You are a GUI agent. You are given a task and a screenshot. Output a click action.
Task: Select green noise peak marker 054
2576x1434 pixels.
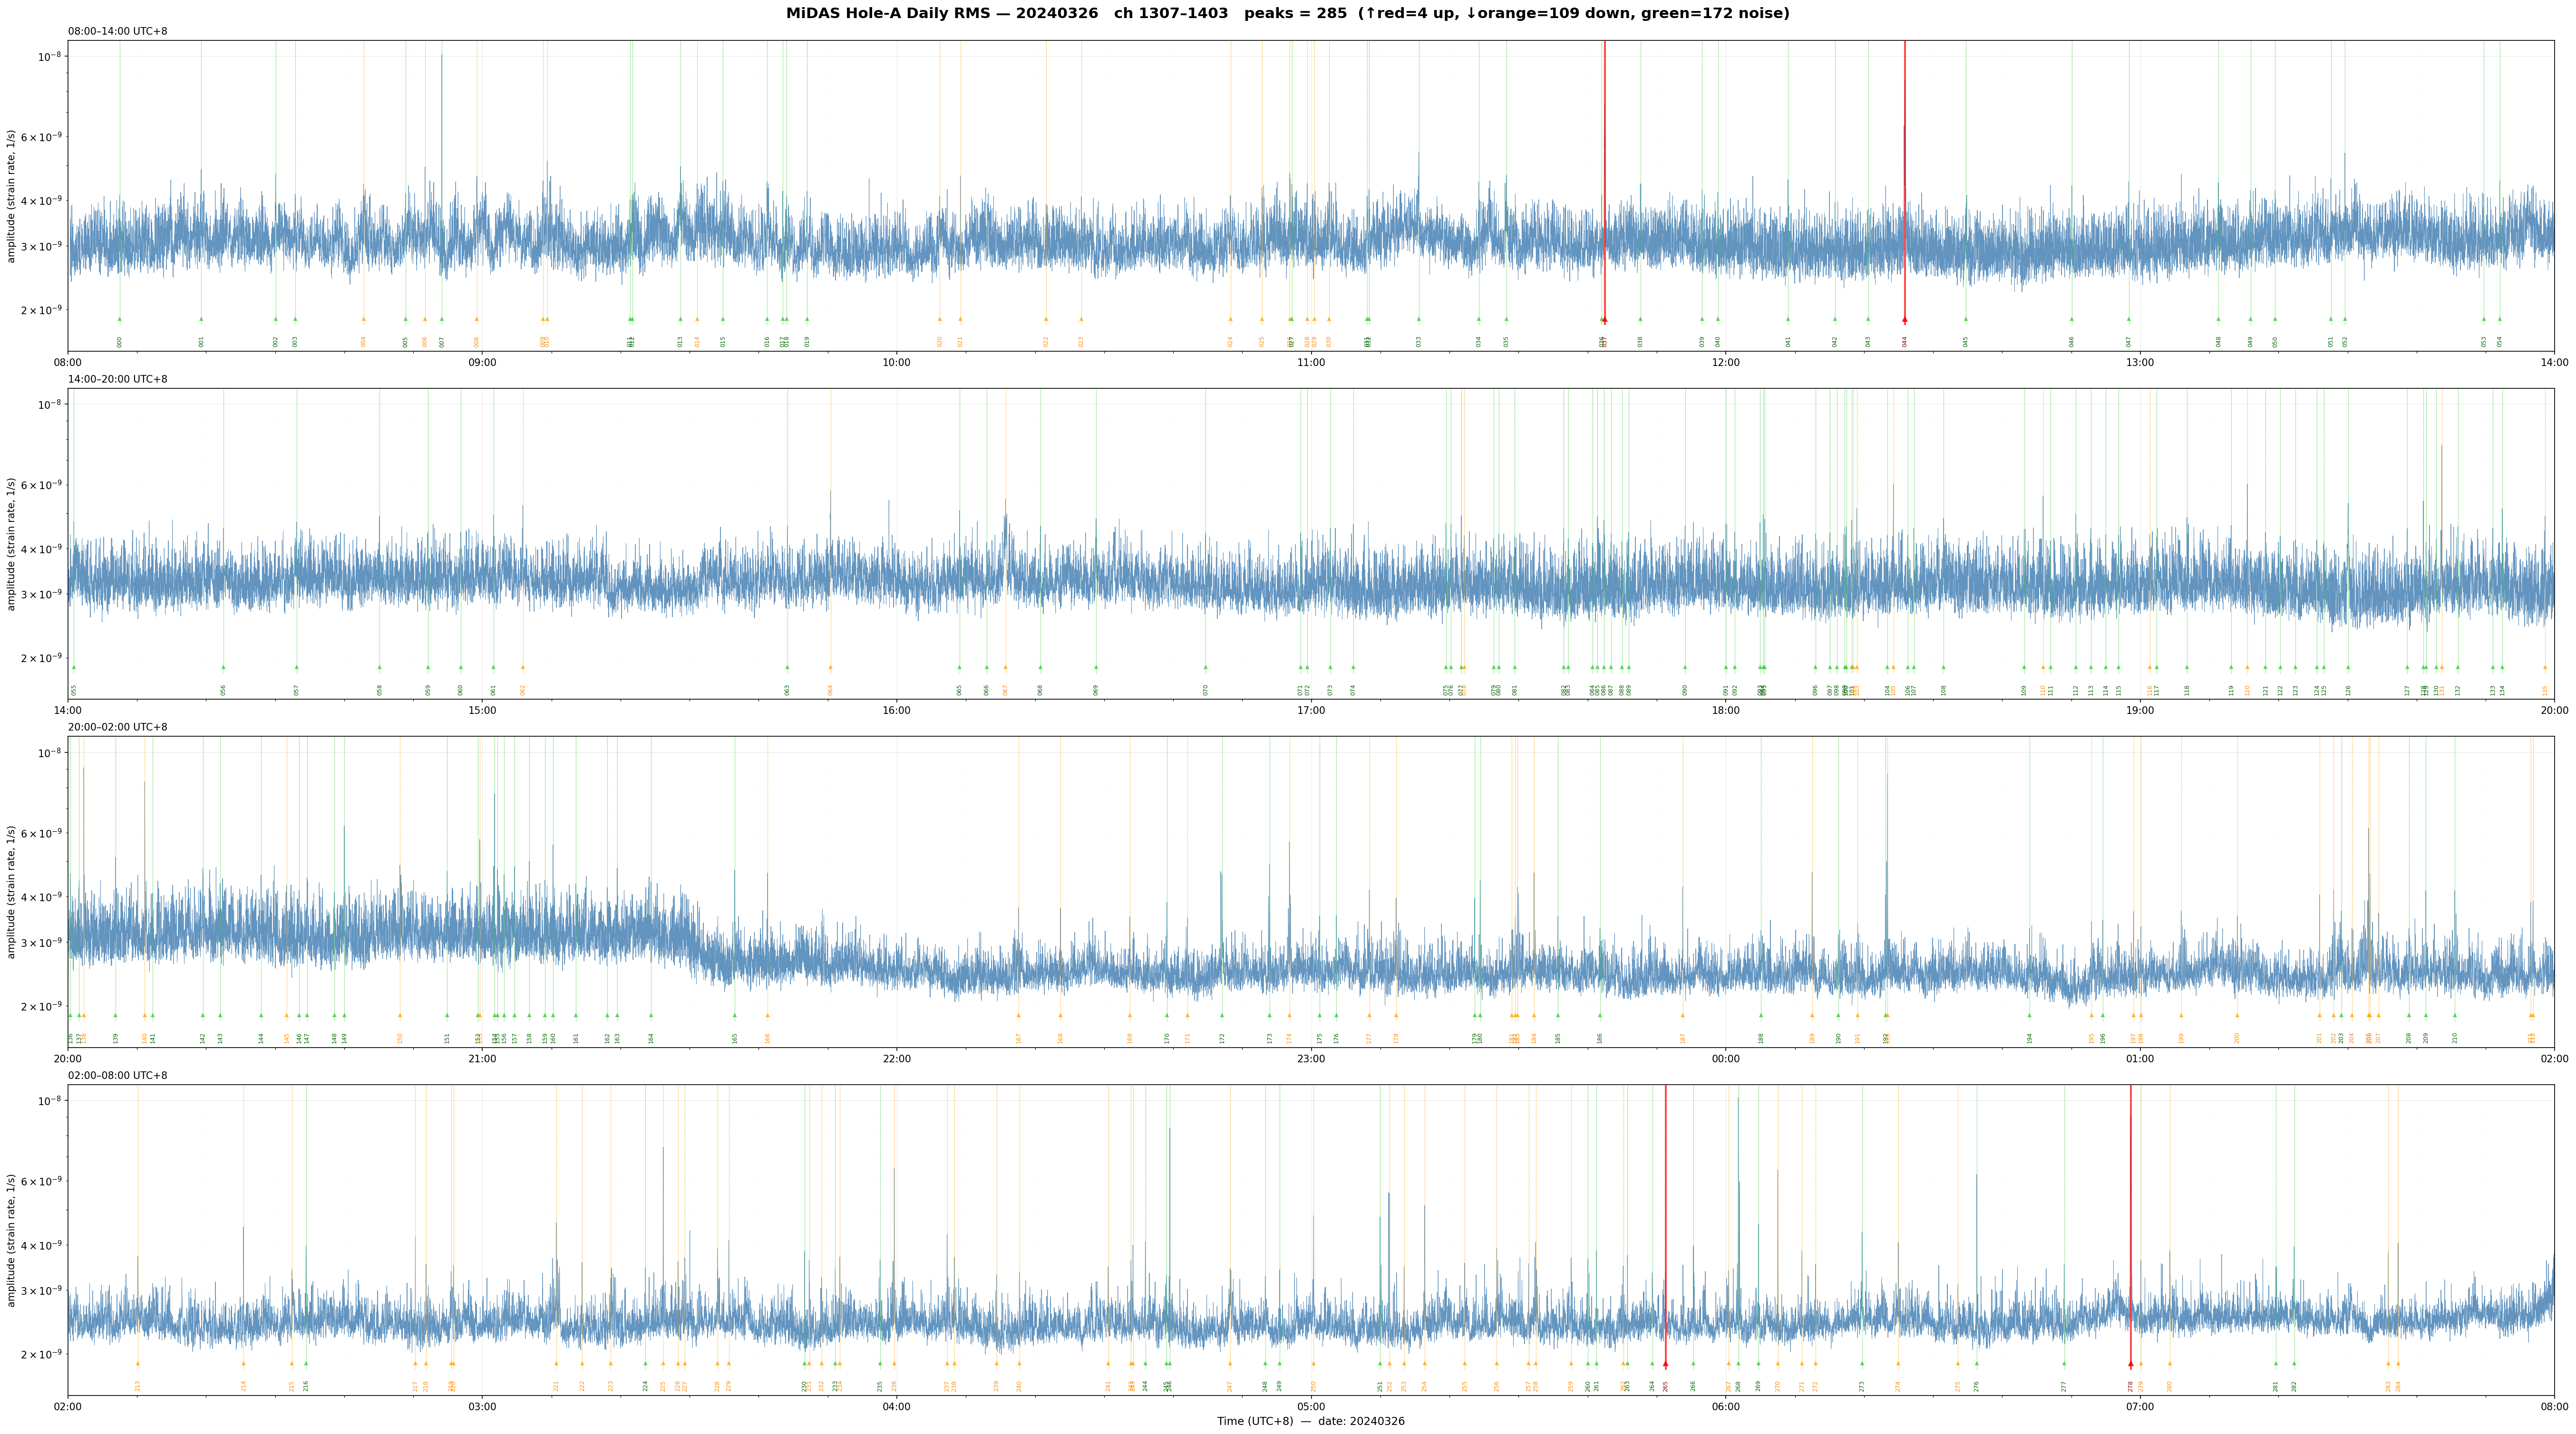[x=2499, y=320]
